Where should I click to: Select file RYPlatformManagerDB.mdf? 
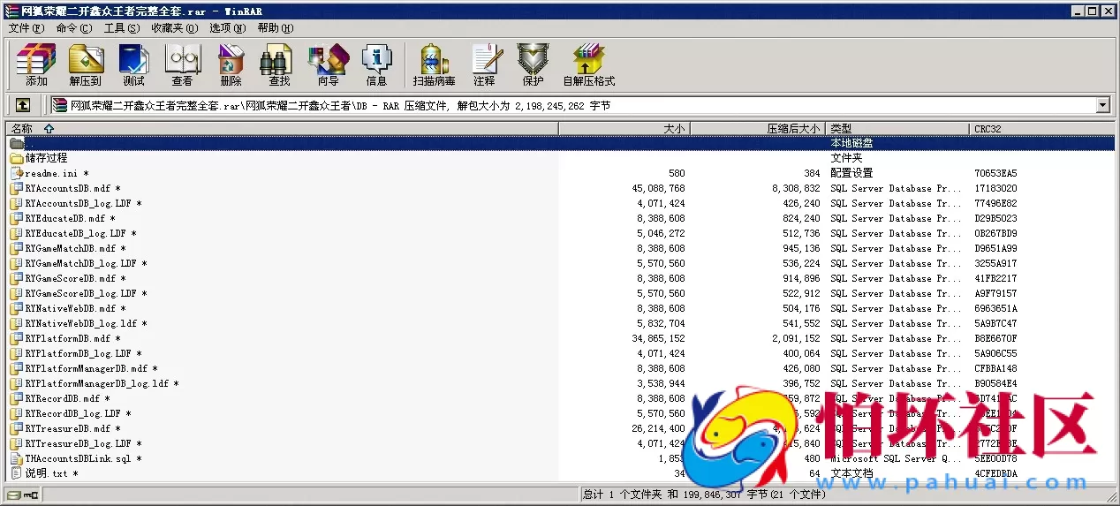560,368
